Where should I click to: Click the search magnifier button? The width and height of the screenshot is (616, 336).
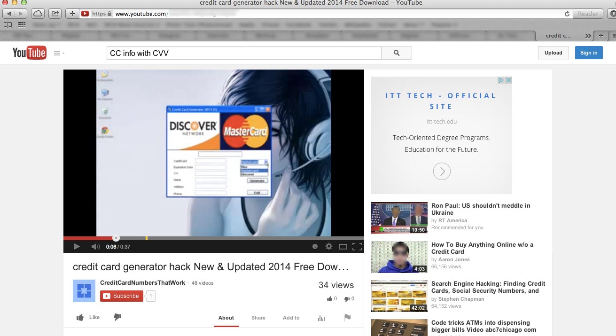tap(397, 53)
